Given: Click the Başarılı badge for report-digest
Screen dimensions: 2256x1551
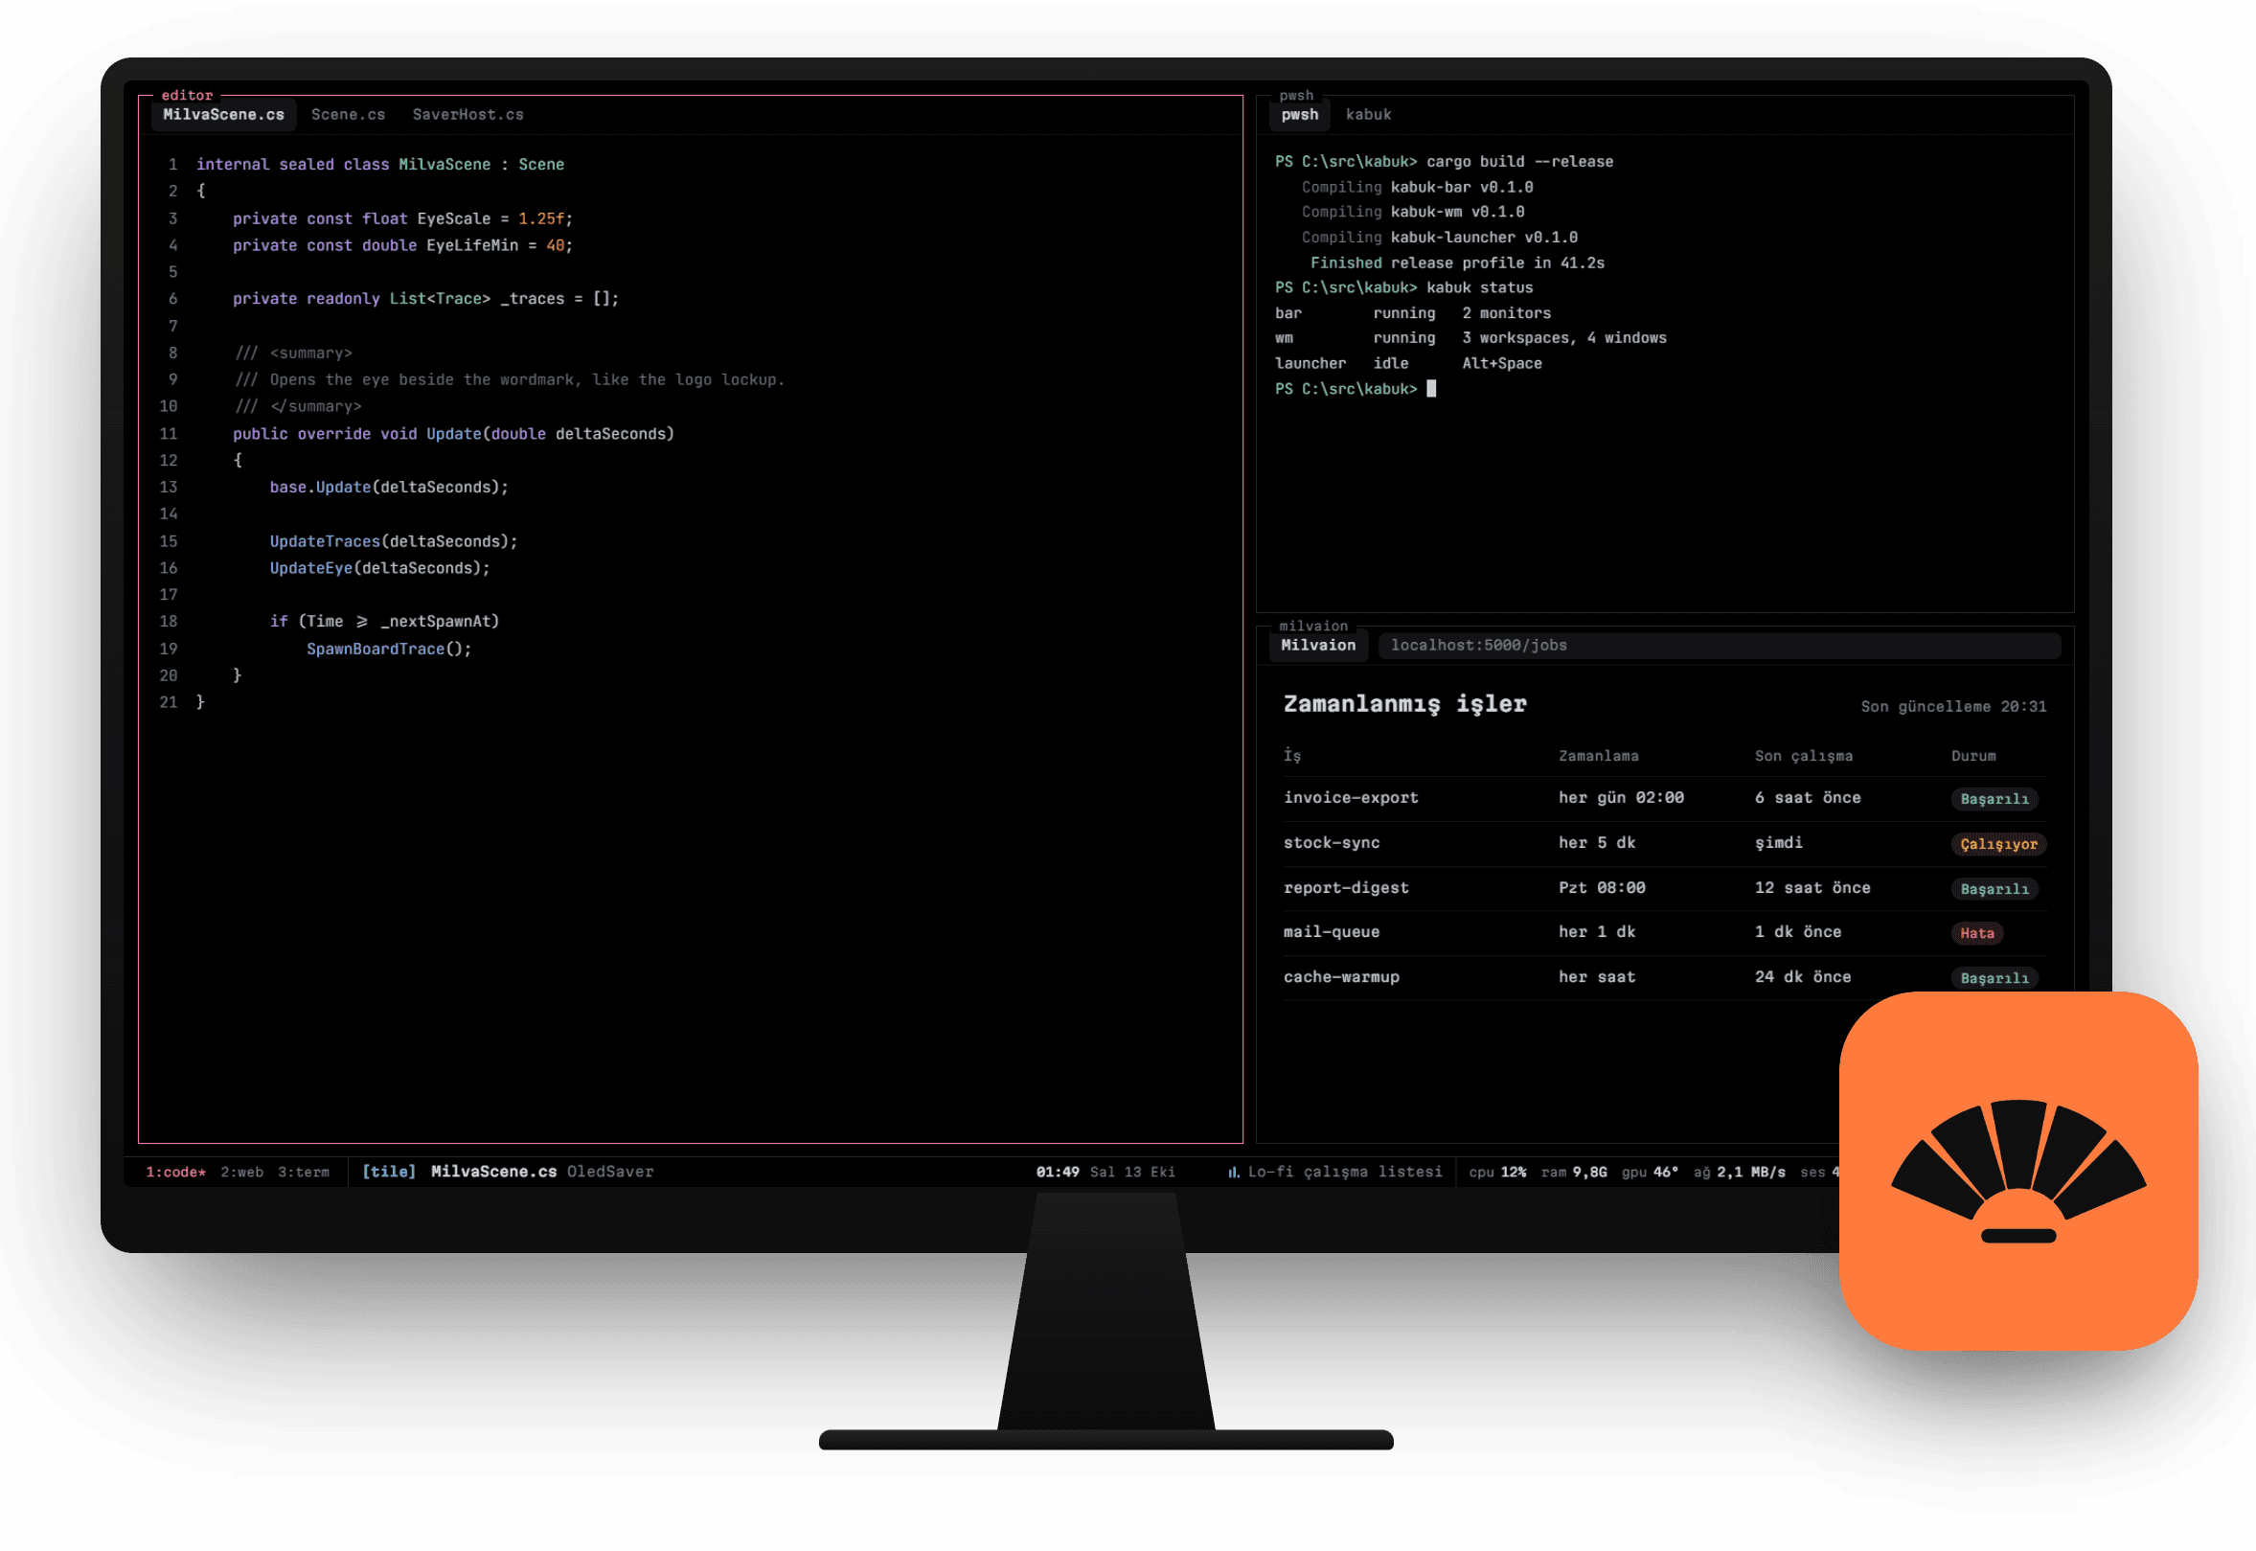Looking at the screenshot, I should tap(1993, 888).
